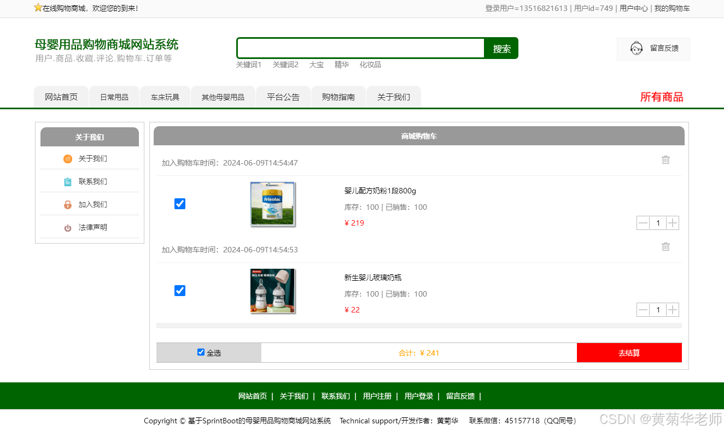Screen dimensions: 724x431
Task: Decrease quantity of 新生婴儿玻璃奶瓶
Action: pos(643,310)
